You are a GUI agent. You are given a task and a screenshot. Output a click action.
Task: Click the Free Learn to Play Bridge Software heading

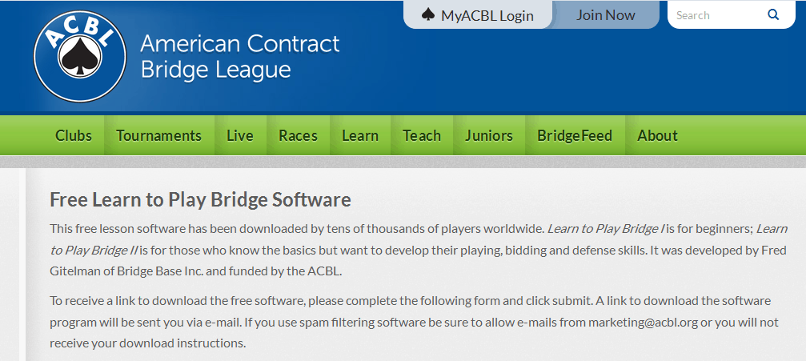(200, 199)
